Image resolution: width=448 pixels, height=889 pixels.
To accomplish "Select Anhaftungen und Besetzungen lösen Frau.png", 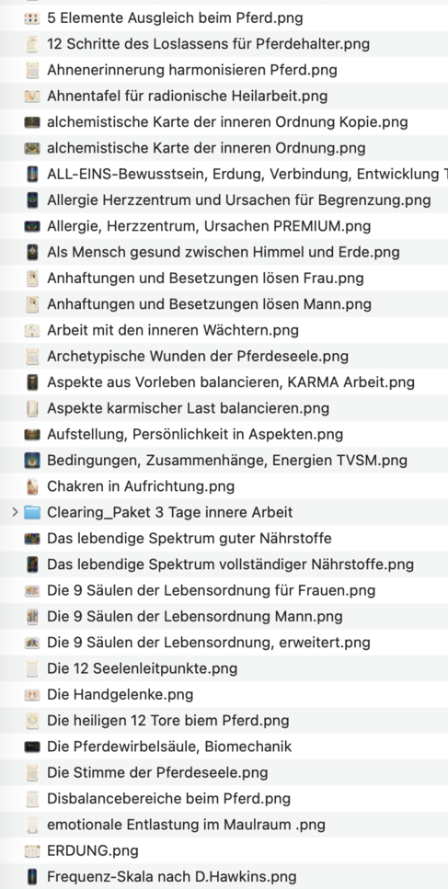I will 224,279.
